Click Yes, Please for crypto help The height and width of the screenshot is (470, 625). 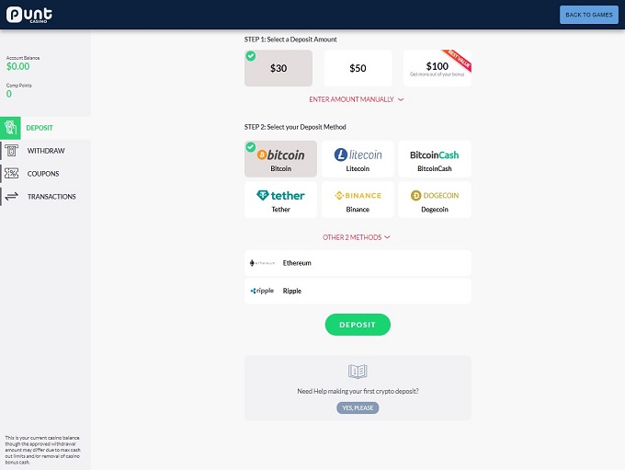[358, 407]
